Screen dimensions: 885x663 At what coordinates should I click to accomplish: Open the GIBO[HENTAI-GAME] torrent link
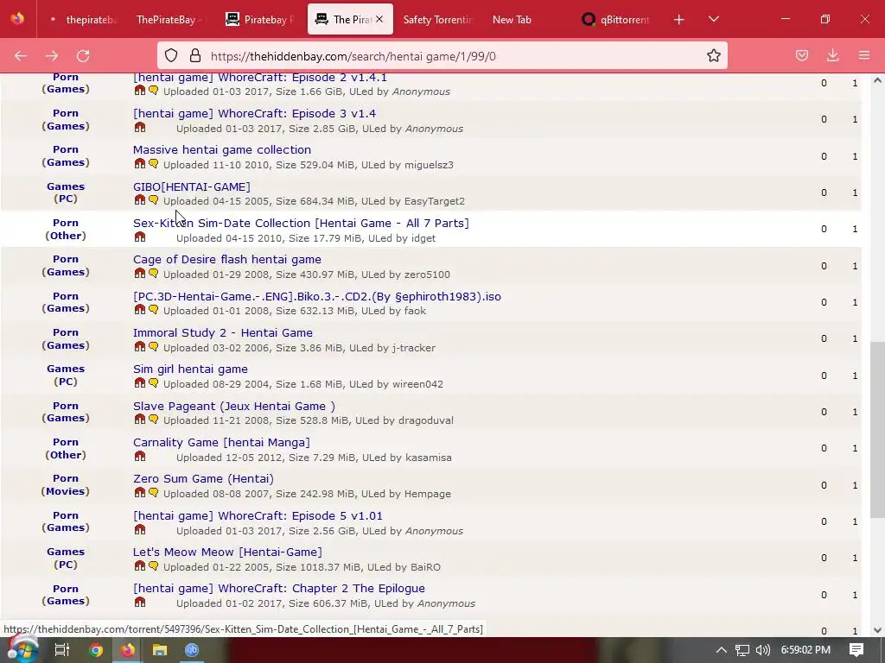[x=191, y=186]
